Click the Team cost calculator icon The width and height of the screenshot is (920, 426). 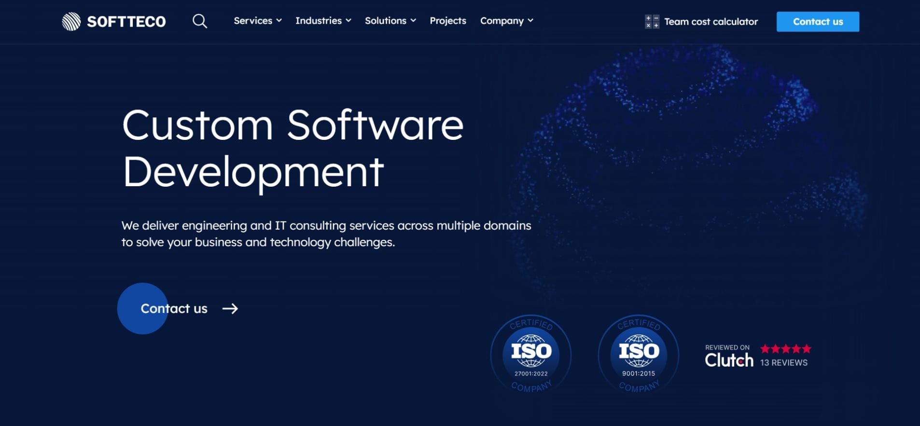coord(652,22)
